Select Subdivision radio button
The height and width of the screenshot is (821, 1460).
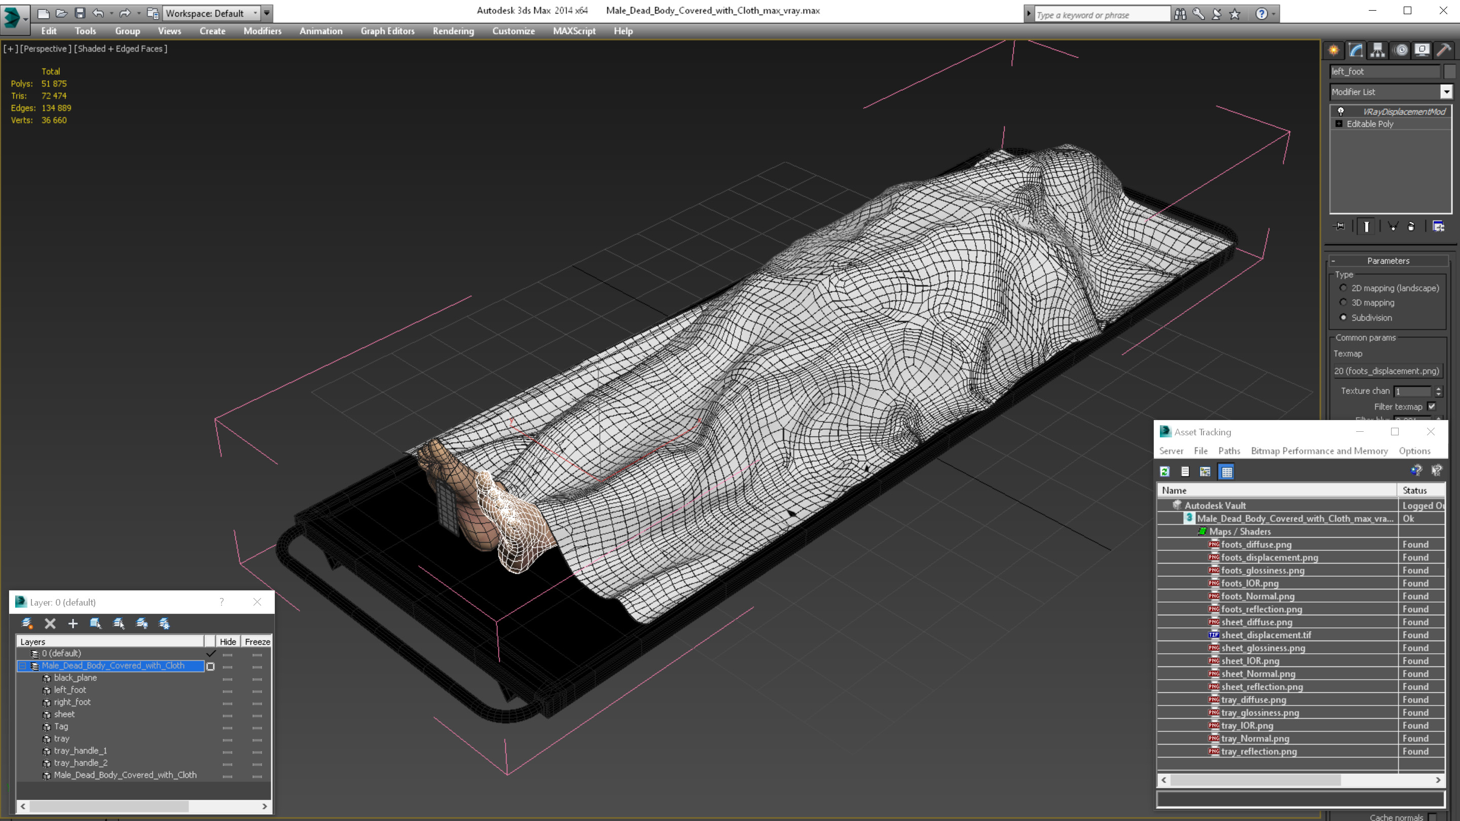[x=1343, y=317]
